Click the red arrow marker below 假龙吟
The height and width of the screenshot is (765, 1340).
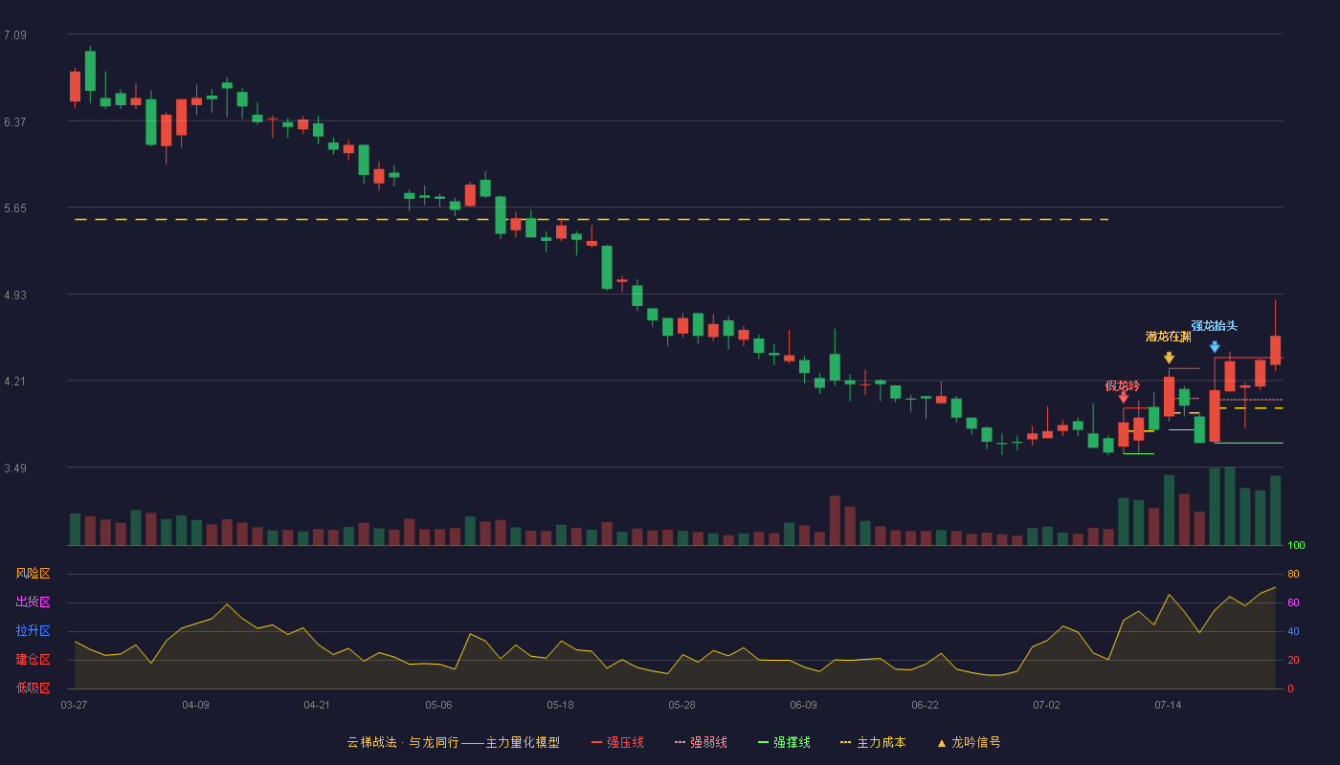pos(1123,397)
